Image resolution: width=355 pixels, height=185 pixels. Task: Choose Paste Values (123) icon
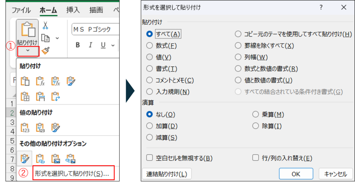tap(25, 128)
